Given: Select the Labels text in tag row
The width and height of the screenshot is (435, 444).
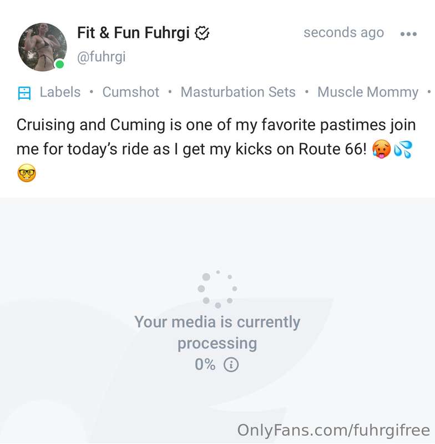Looking at the screenshot, I should [x=60, y=92].
